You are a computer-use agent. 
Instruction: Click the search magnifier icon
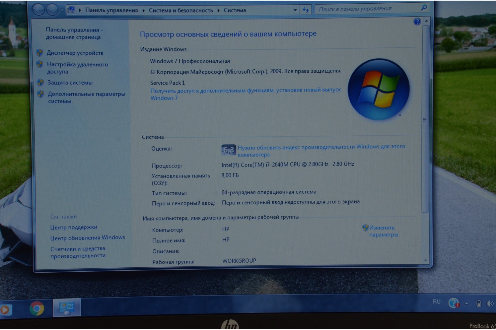[x=424, y=8]
